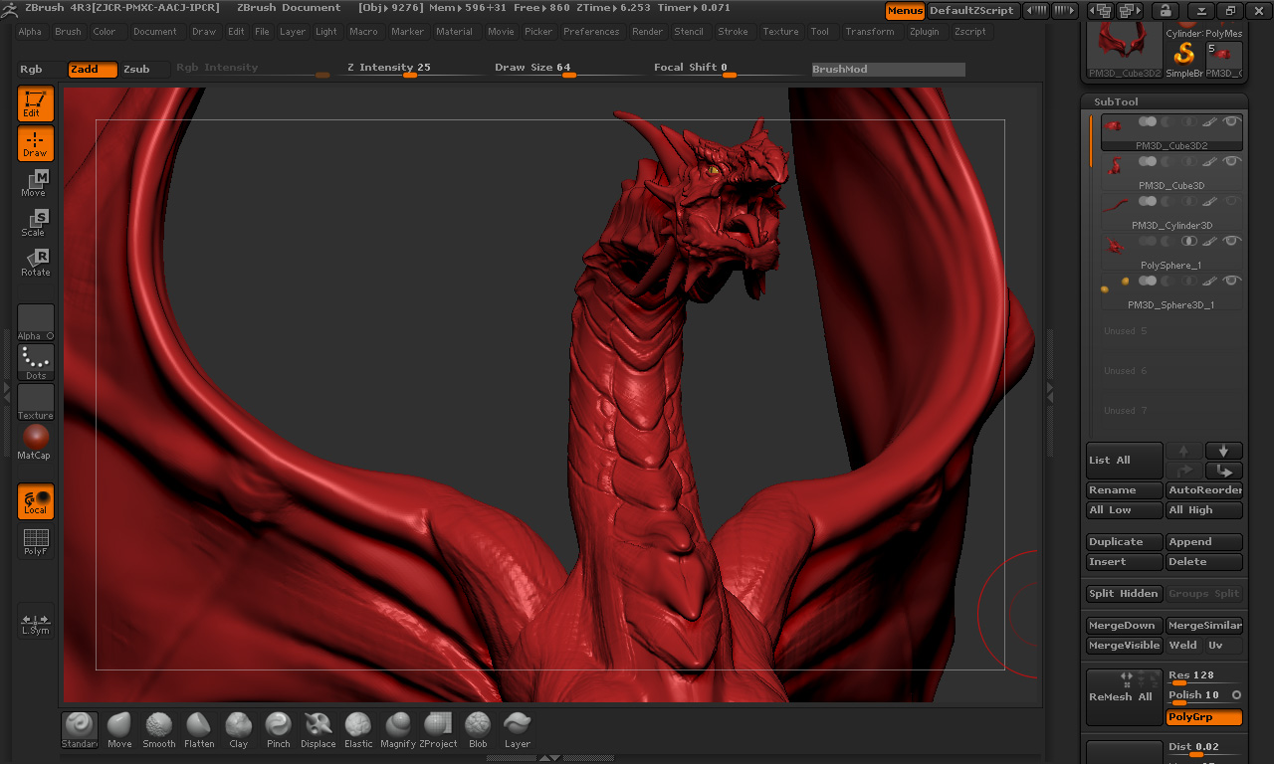Toggle the Zsub sculpt mode
Image resolution: width=1274 pixels, height=764 pixels.
point(136,69)
